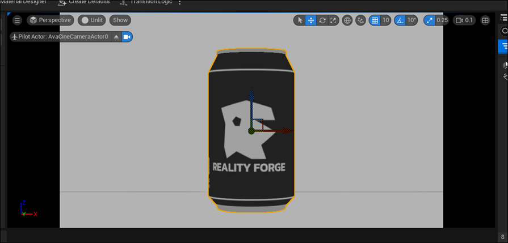
Task: Toggle scale snapping
Action: pos(430,20)
